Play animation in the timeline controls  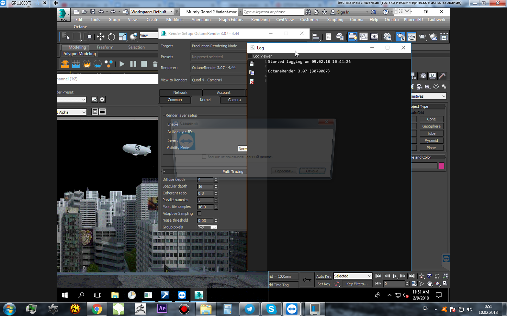(x=395, y=276)
